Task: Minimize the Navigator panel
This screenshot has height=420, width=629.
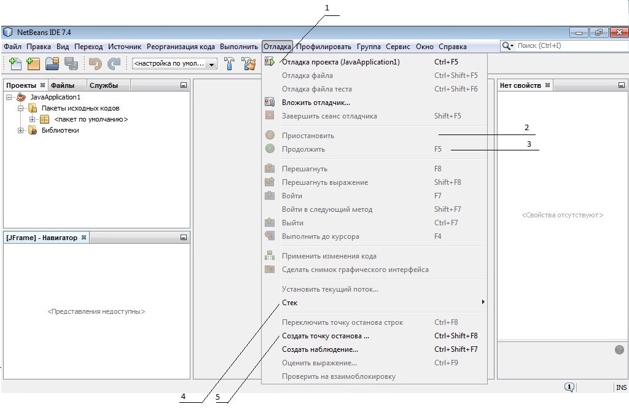Action: pyautogui.click(x=183, y=238)
